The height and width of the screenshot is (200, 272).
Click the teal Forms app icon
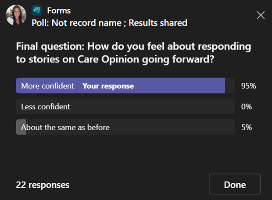[36, 11]
